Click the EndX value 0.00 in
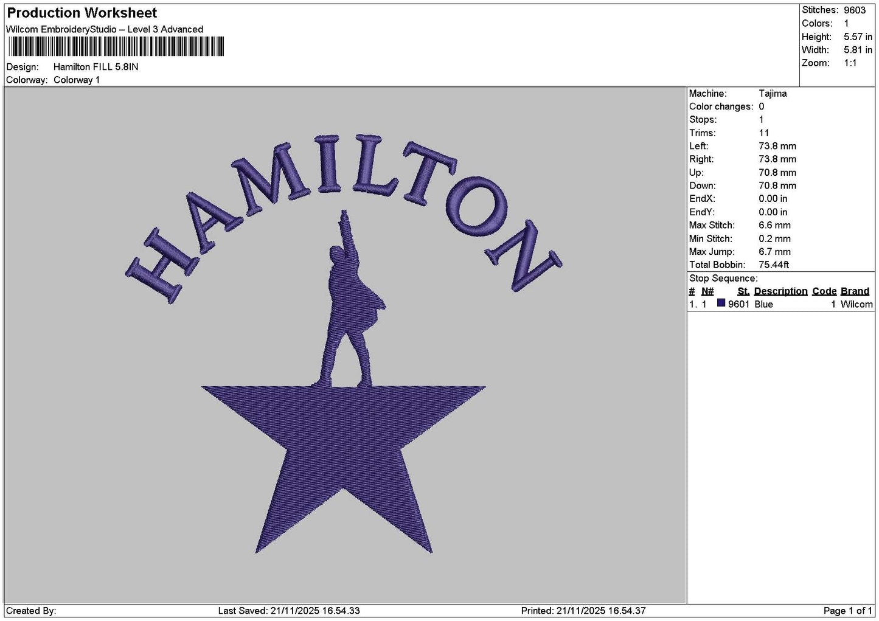879x621 pixels. pos(773,199)
